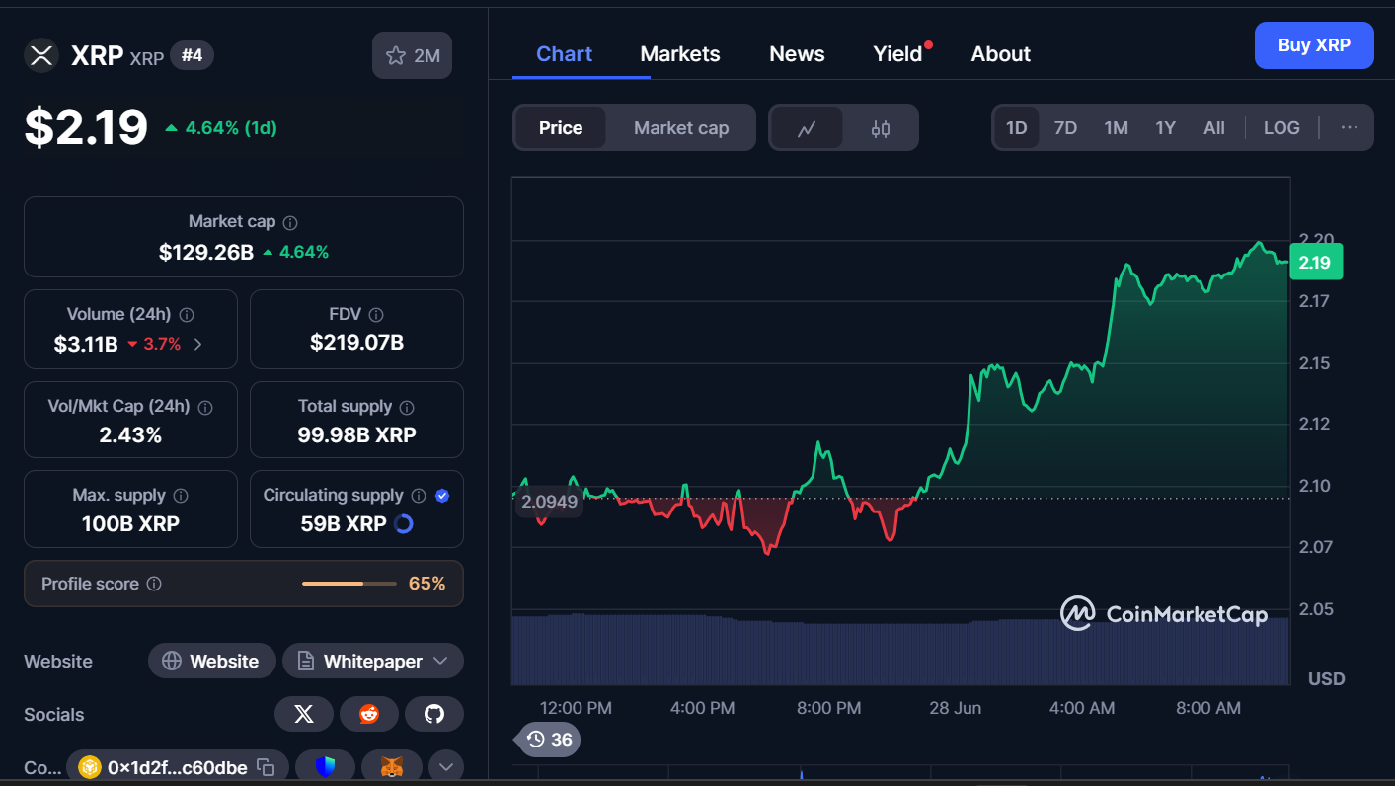The image size is (1395, 786).
Task: Add token to MetaMask via fox icon
Action: 392,766
